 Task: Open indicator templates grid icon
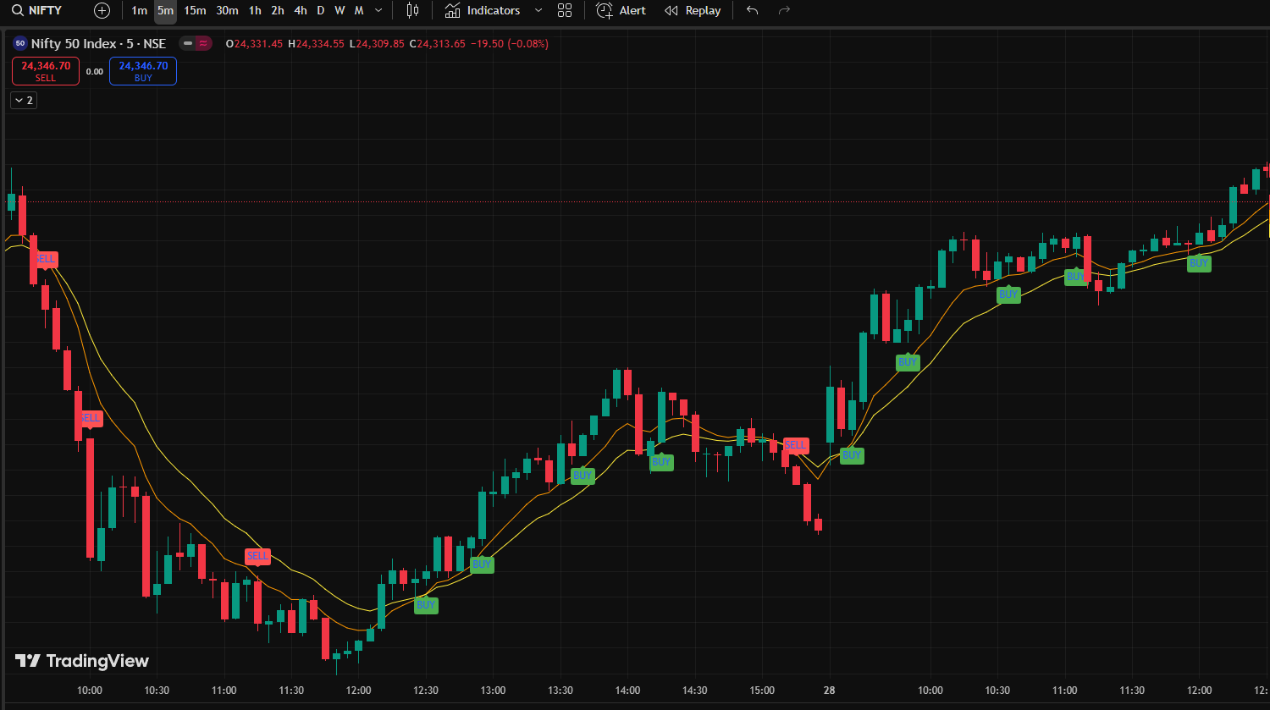[565, 10]
